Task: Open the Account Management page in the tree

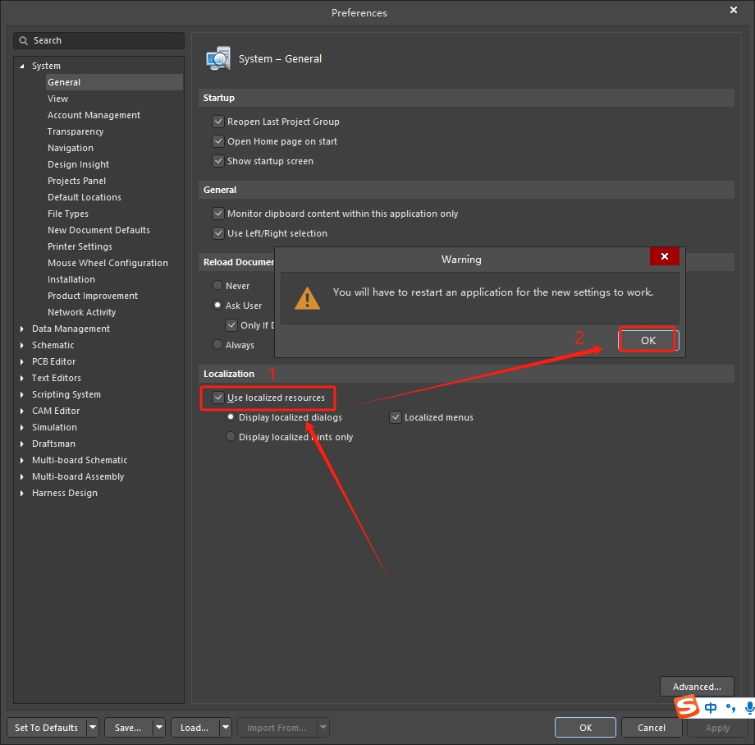Action: click(94, 115)
